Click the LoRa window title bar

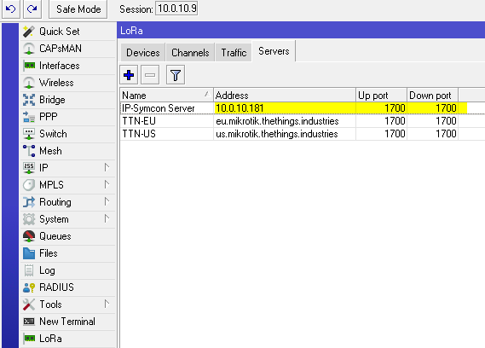click(301, 31)
